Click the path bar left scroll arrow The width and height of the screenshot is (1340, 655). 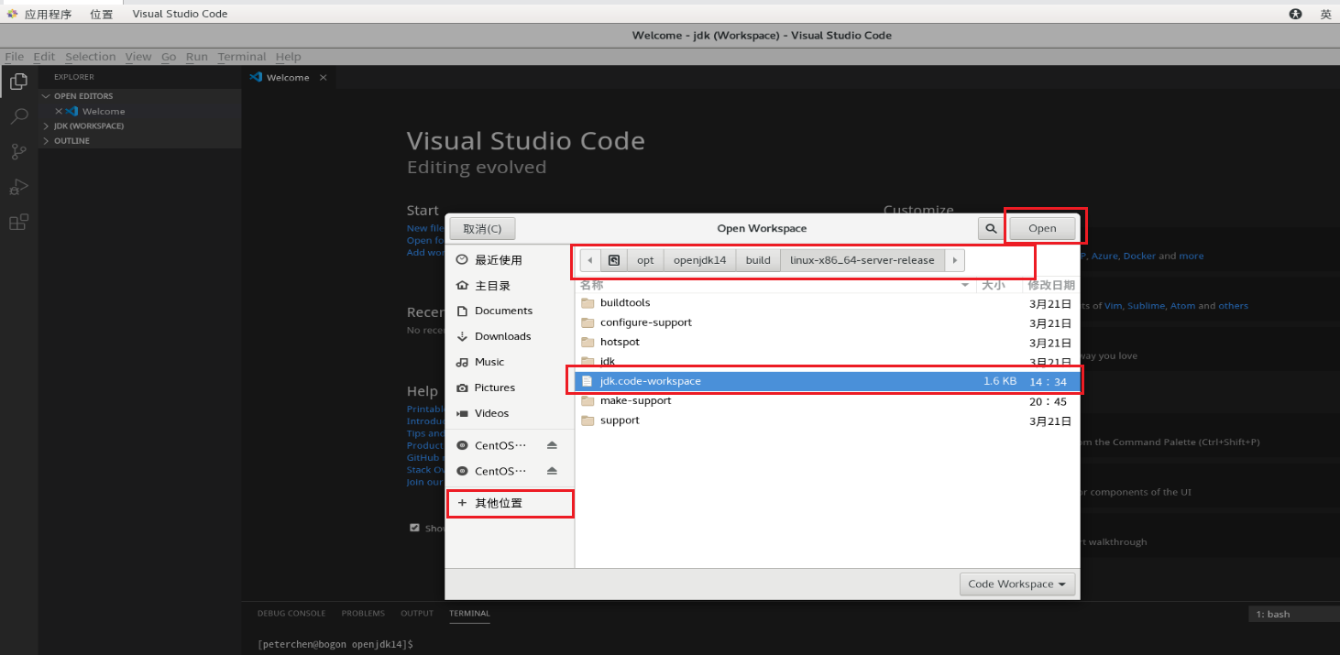pyautogui.click(x=590, y=260)
